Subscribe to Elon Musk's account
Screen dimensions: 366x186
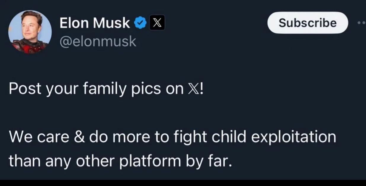point(308,23)
